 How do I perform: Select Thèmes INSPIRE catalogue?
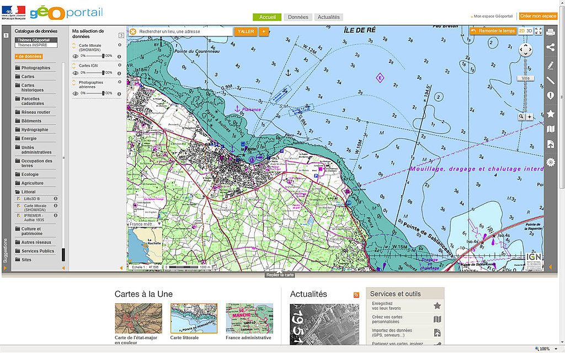tap(36, 45)
